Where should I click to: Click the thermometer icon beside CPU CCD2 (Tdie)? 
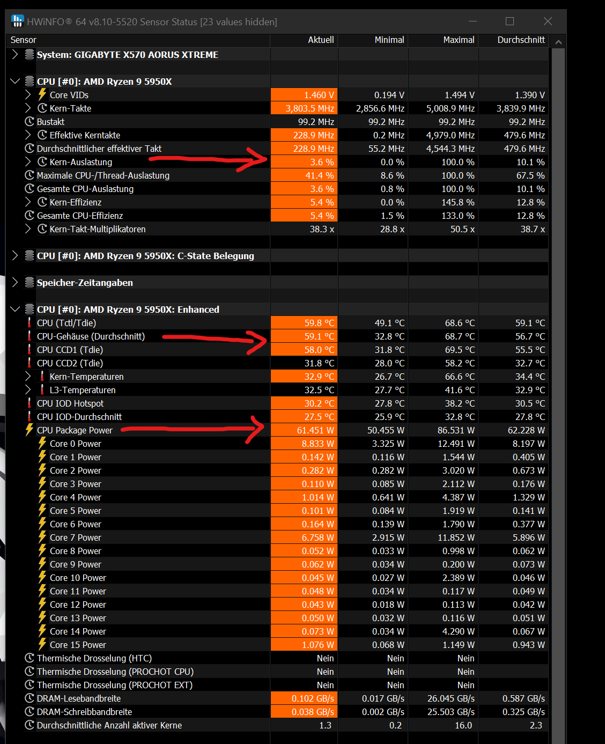[29, 363]
